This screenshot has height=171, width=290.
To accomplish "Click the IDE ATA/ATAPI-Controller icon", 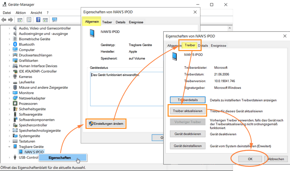I will [x=15, y=71].
